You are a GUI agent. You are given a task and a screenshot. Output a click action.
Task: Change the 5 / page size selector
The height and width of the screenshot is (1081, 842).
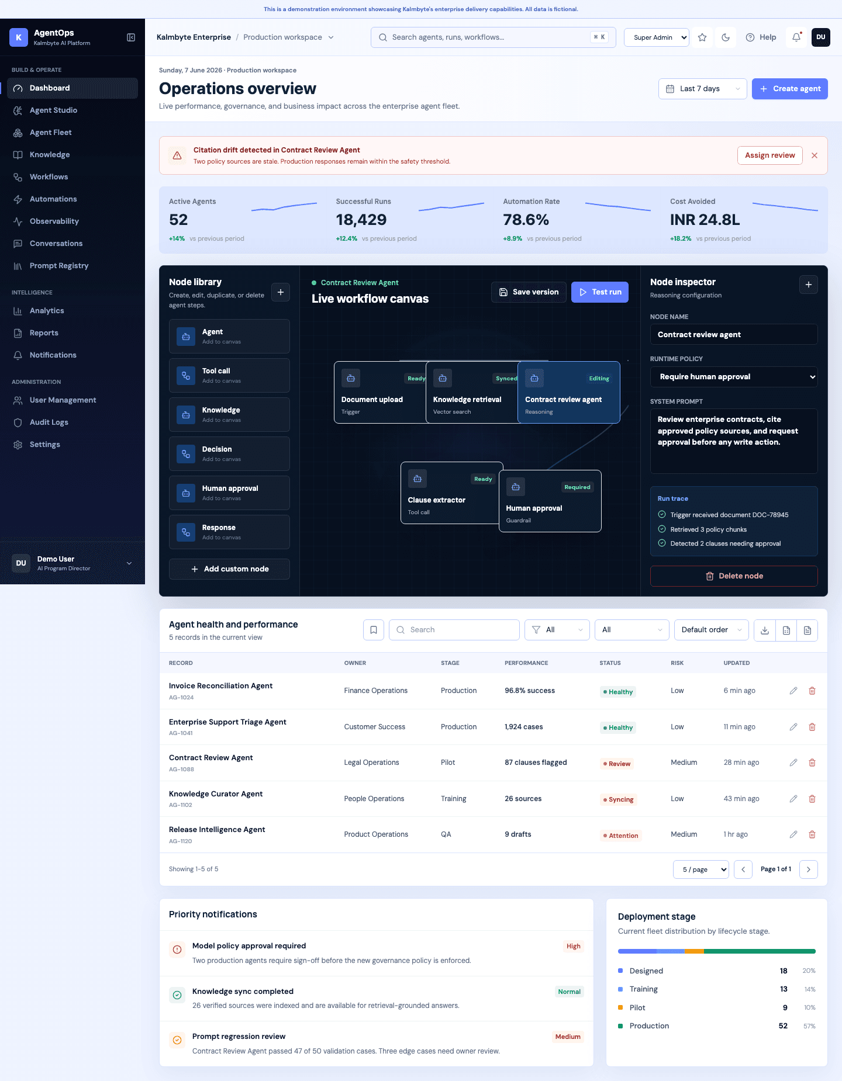coord(701,869)
